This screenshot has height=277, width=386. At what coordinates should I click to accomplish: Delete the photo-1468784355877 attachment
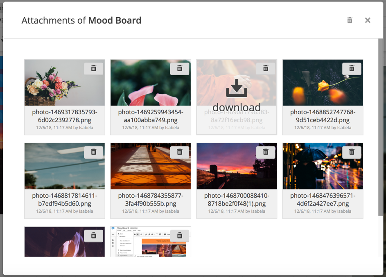(x=179, y=152)
